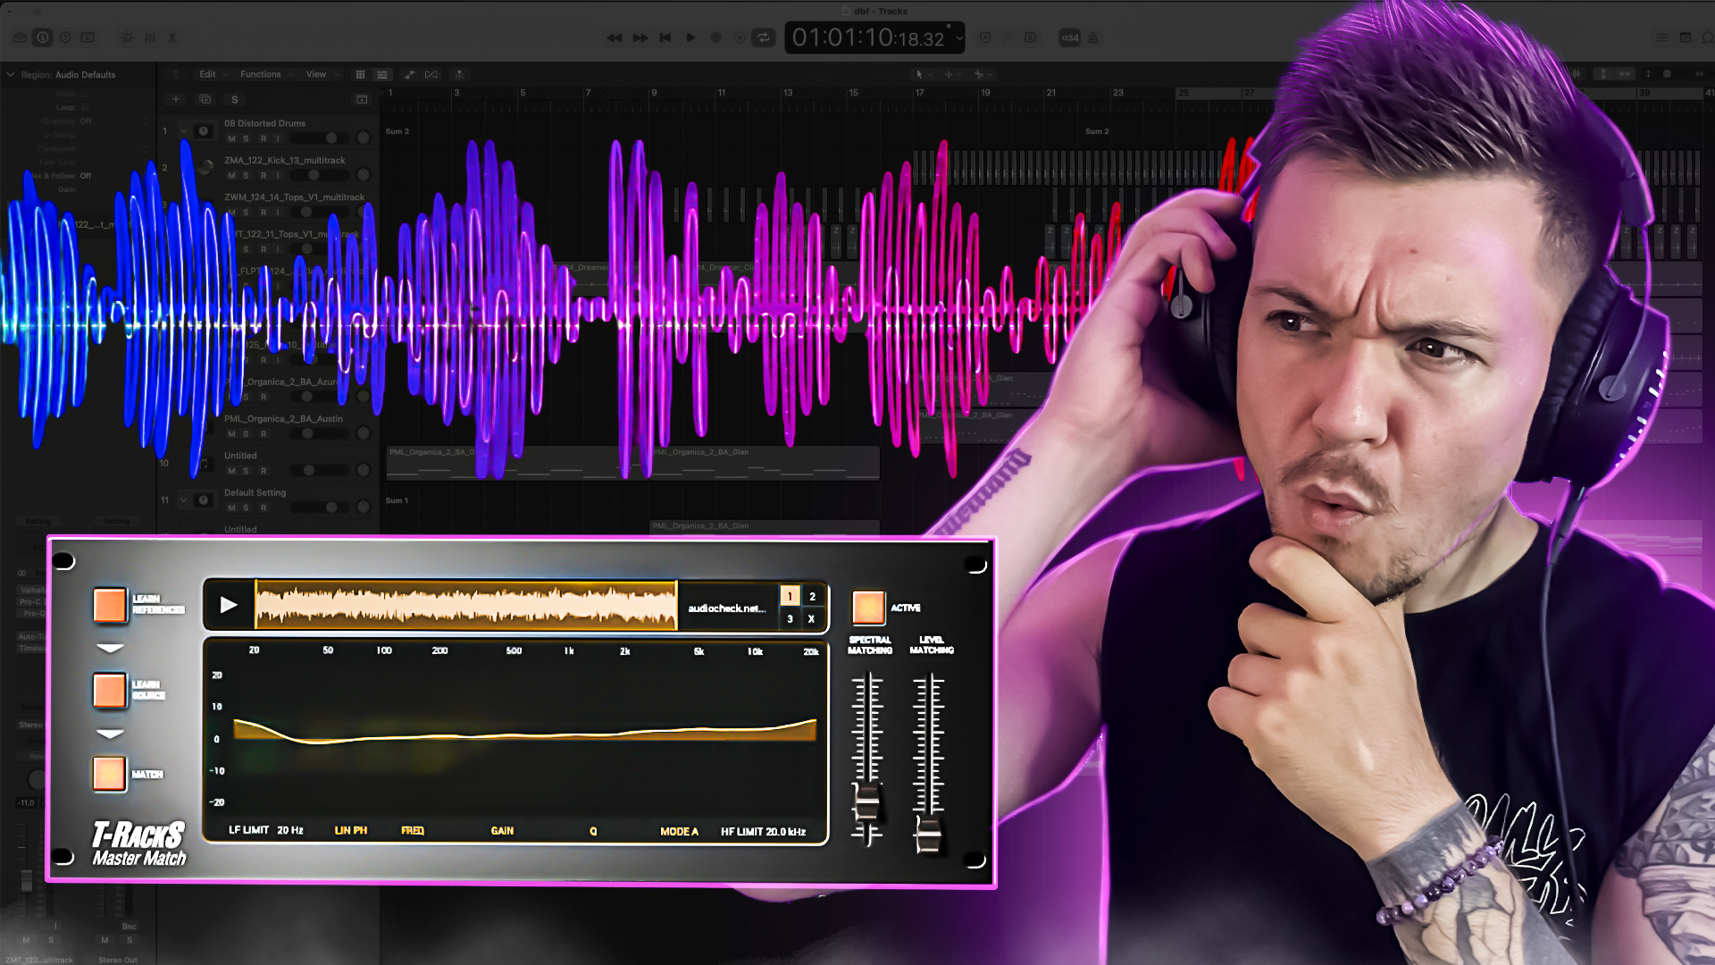
Task: Open the View dropdown in Tracks area
Action: (317, 74)
